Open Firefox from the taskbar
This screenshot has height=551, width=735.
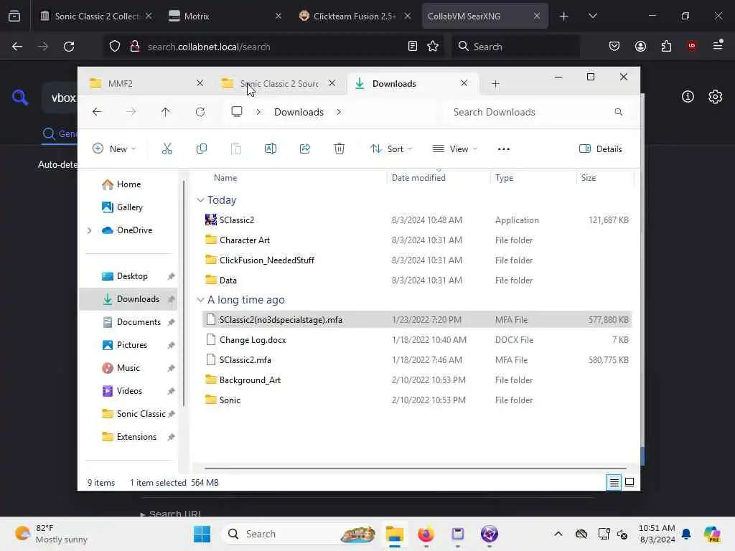[426, 534]
